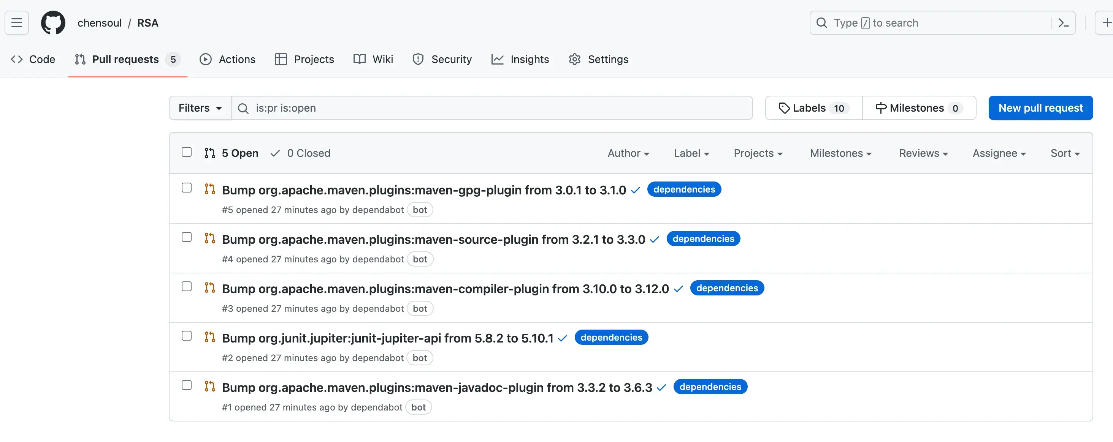Click the plus create-new icon

pos(1106,23)
